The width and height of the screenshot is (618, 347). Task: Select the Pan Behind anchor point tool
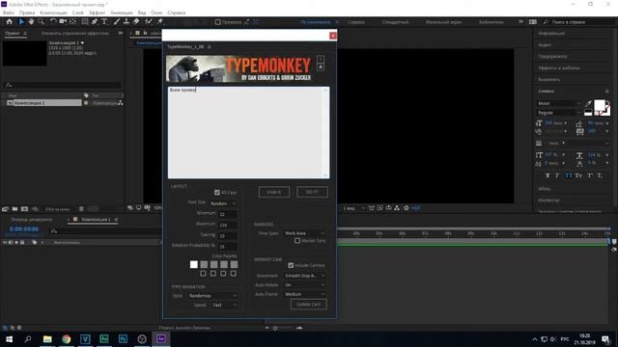pos(73,21)
